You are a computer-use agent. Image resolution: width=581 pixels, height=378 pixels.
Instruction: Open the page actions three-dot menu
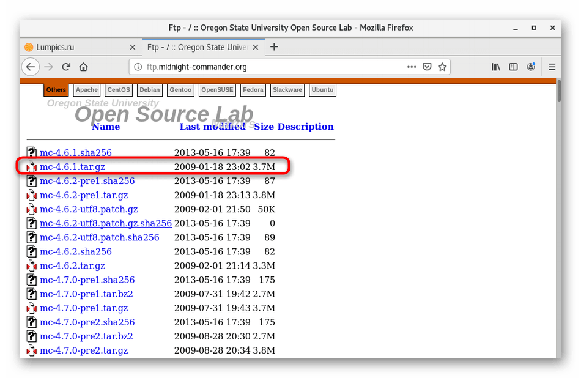[412, 67]
